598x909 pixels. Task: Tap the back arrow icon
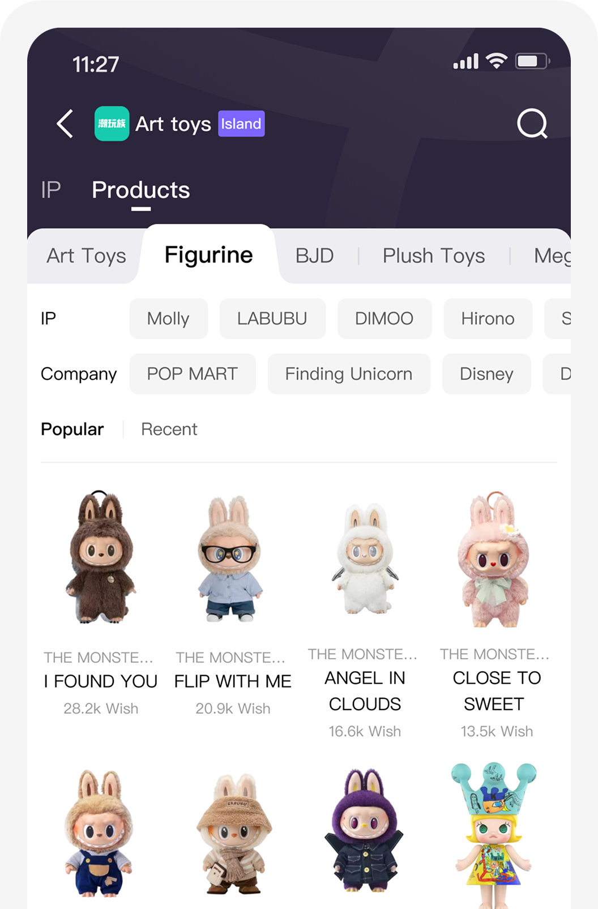click(x=65, y=123)
